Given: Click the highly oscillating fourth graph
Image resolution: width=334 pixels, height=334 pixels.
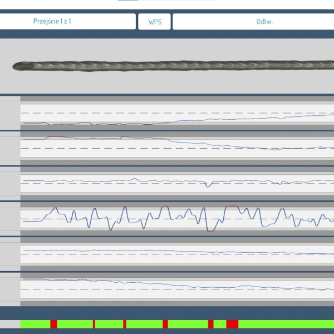Looking at the screenshot, I should pyautogui.click(x=177, y=219).
